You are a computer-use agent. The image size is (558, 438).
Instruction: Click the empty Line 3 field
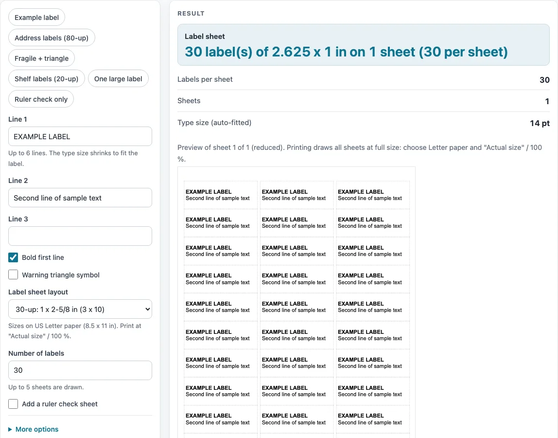pyautogui.click(x=80, y=236)
